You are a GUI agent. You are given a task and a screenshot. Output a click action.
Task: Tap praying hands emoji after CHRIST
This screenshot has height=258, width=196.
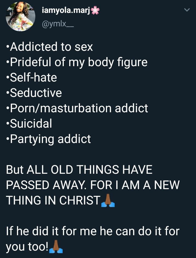tap(108, 201)
